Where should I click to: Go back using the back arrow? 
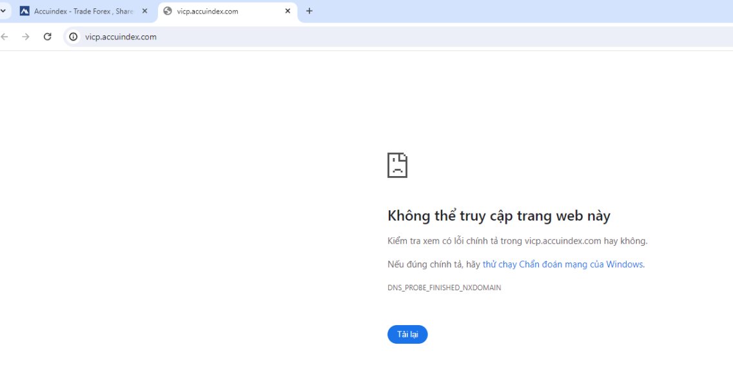click(x=5, y=37)
